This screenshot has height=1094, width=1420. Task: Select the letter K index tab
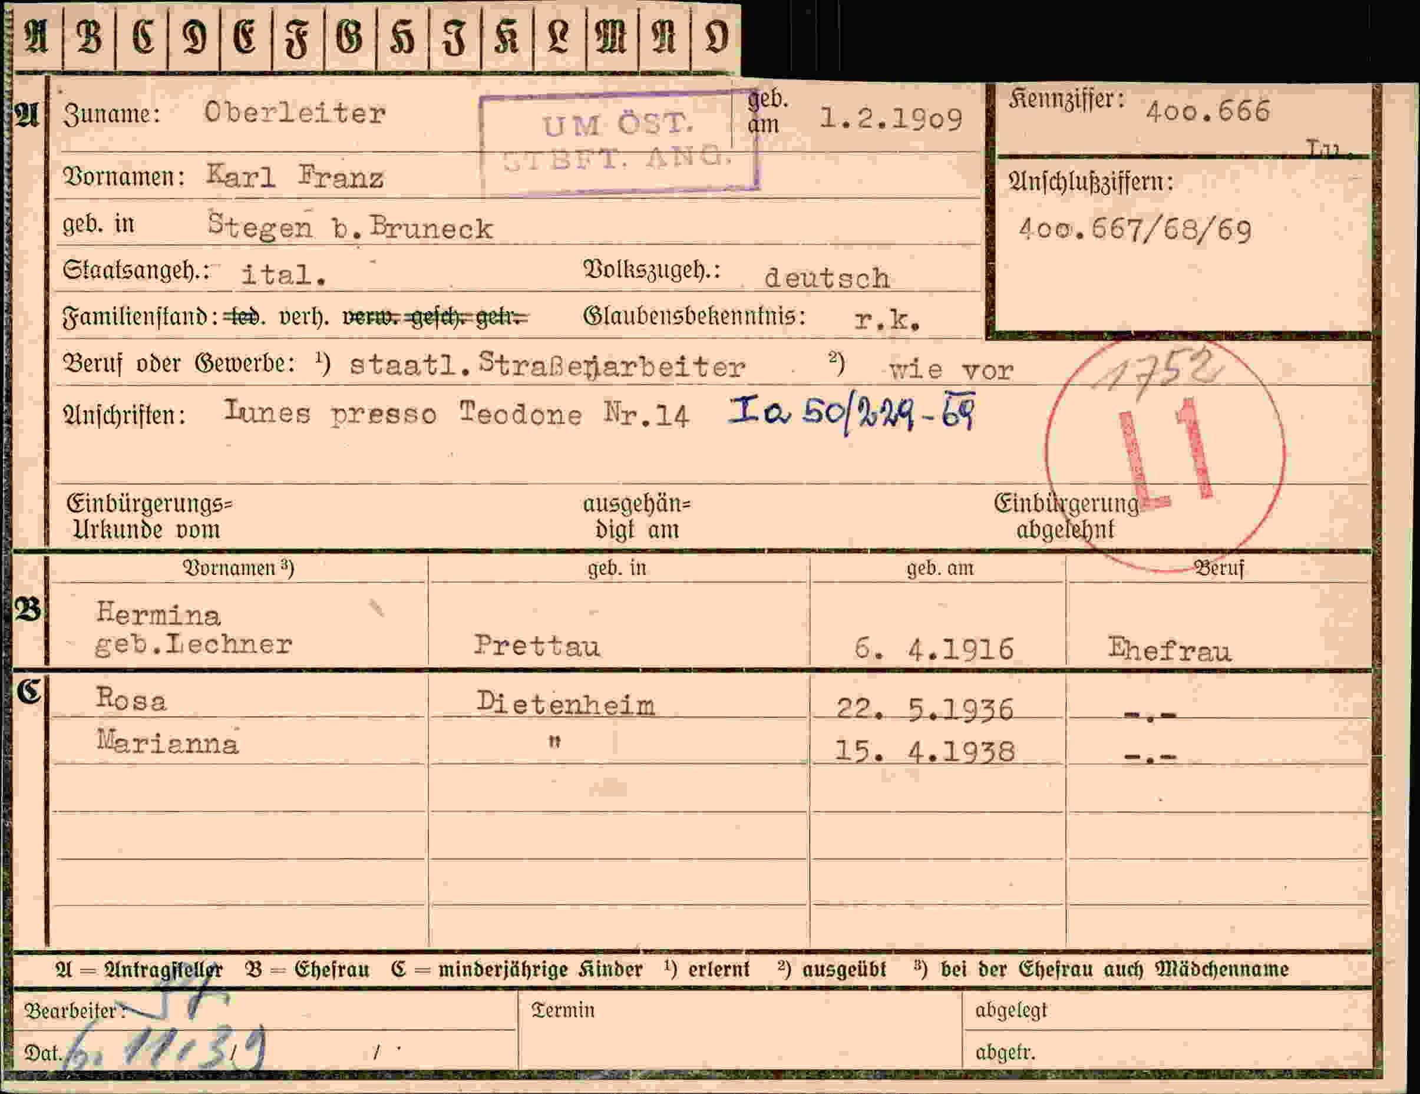coord(507,37)
